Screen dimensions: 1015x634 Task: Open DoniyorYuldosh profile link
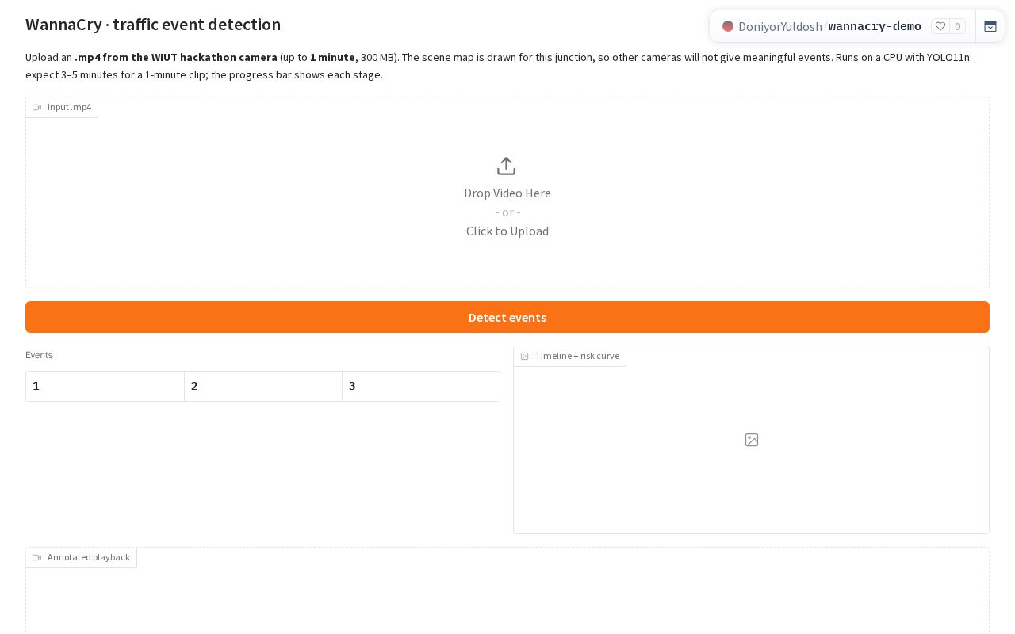[780, 26]
